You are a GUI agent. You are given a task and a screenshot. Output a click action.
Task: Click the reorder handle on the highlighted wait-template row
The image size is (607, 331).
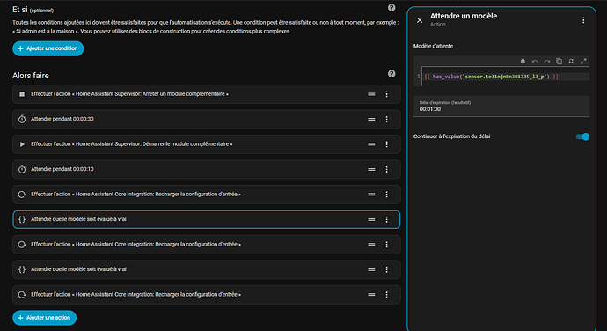[371, 219]
